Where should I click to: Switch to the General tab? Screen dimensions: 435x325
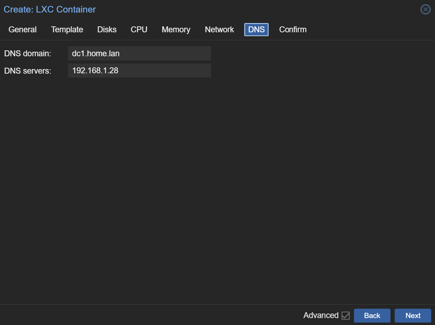point(23,30)
